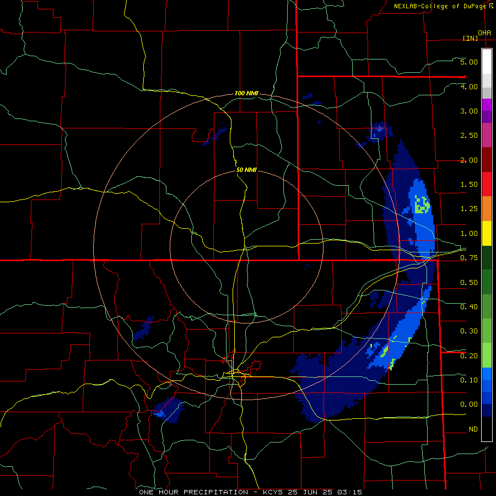Select the lime green swatch beside 0.20

coord(487,355)
